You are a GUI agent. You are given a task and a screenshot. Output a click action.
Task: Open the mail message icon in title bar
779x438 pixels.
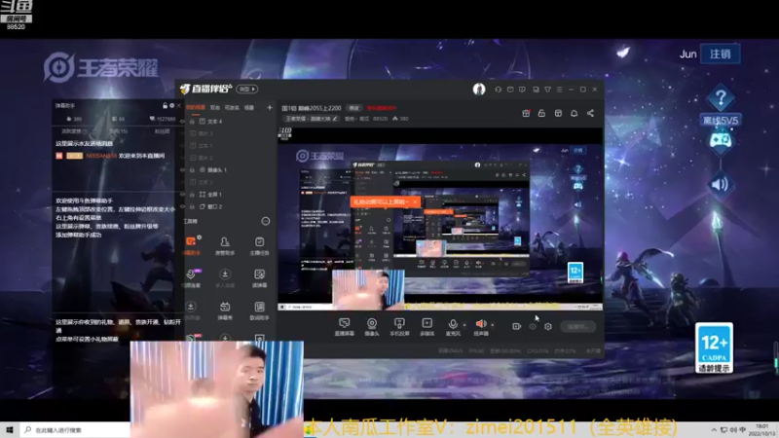(510, 90)
